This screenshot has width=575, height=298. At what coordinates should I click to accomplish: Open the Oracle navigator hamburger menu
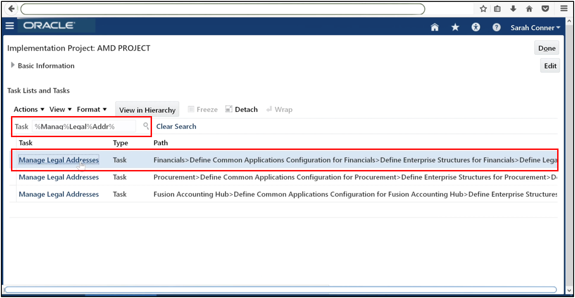point(10,26)
